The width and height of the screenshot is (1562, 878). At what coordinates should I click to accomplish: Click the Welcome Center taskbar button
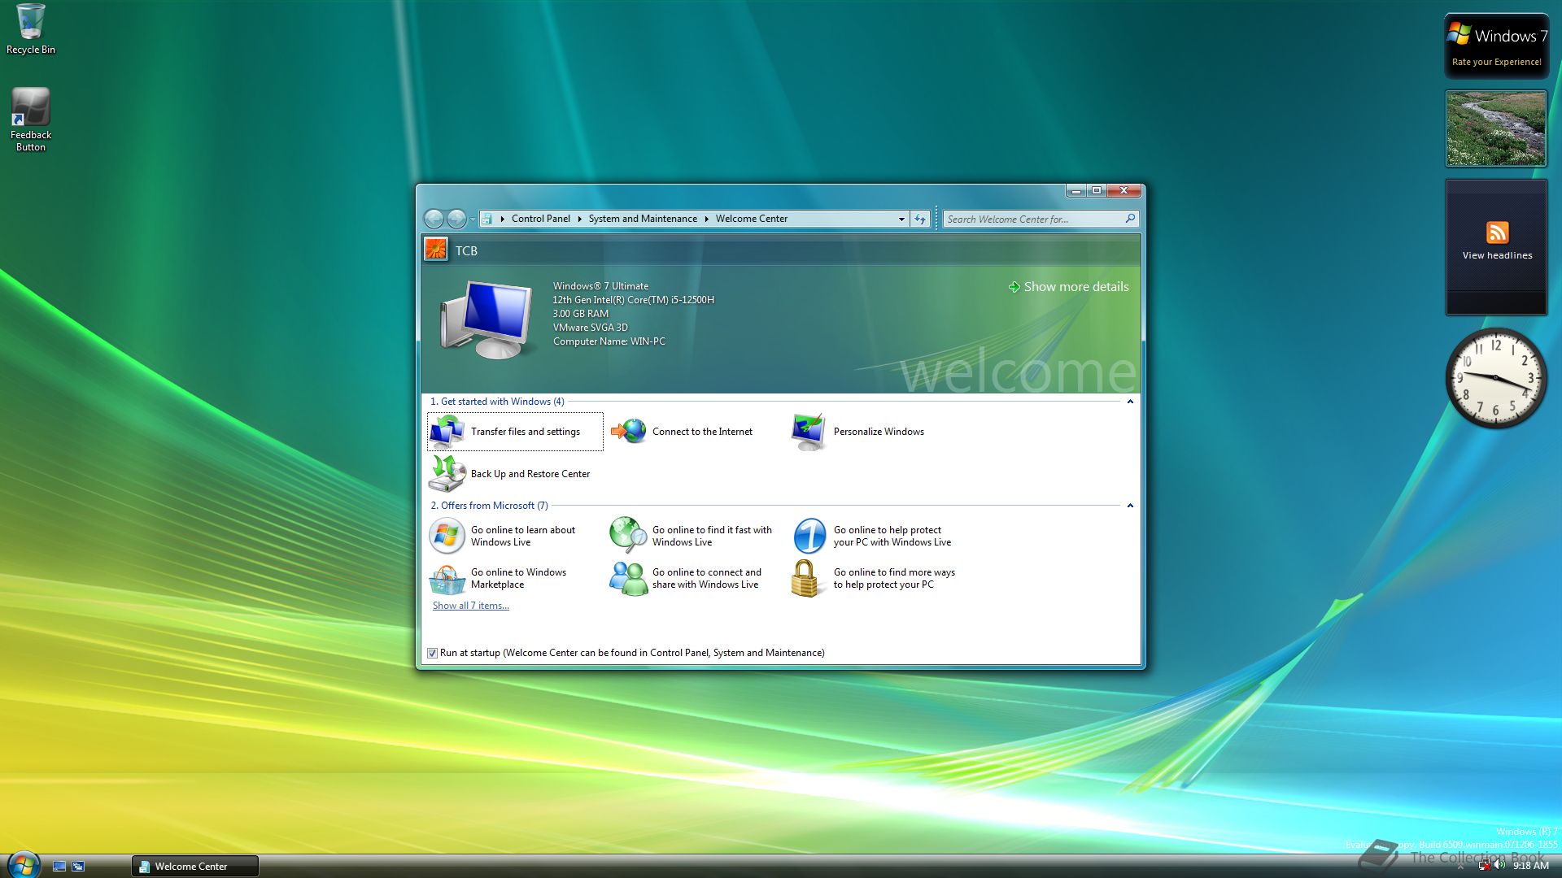pos(195,867)
